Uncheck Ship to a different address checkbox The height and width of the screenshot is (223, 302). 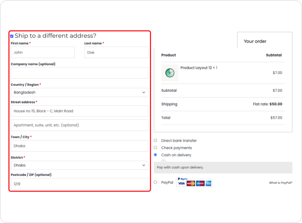tap(12, 36)
